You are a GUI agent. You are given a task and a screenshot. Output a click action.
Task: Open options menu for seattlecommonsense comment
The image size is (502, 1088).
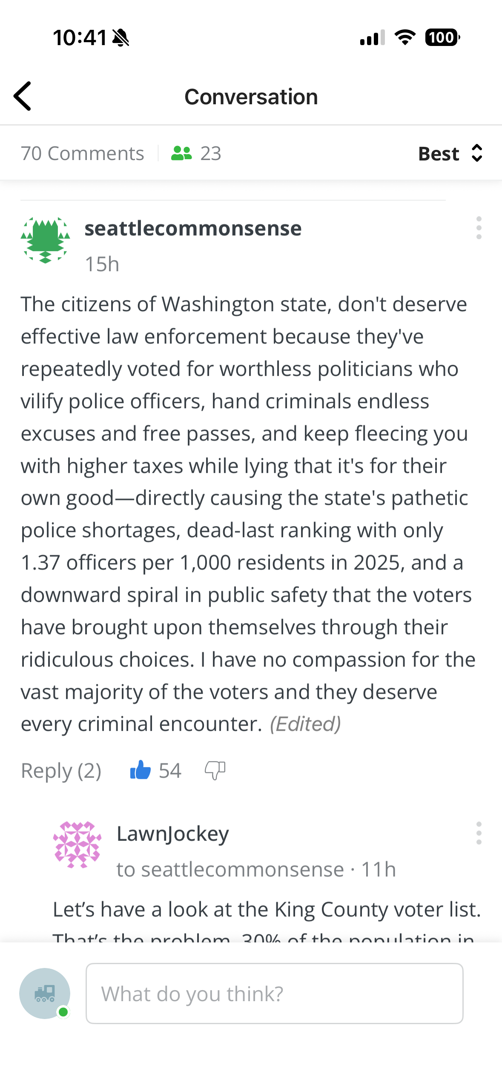click(x=479, y=228)
